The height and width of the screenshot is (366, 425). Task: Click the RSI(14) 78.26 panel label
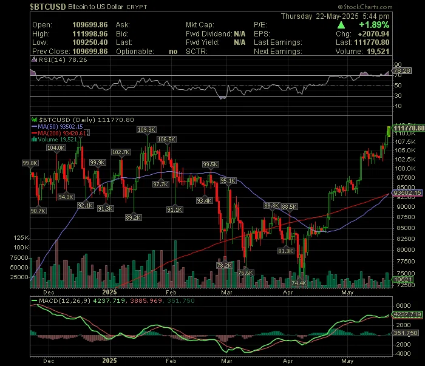tap(63, 60)
